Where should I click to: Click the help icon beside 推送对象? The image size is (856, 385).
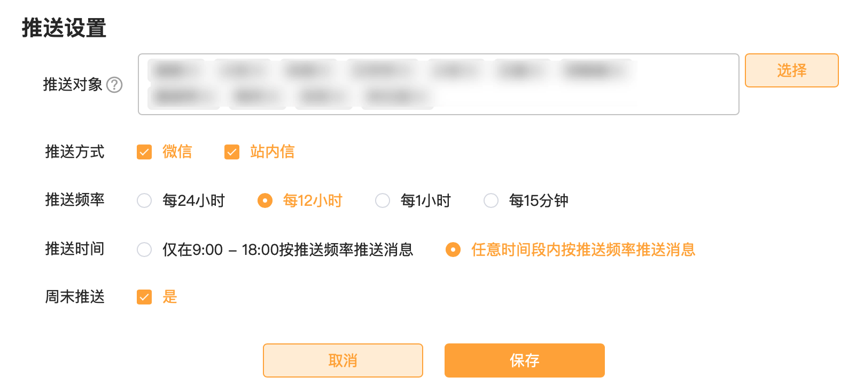click(114, 85)
